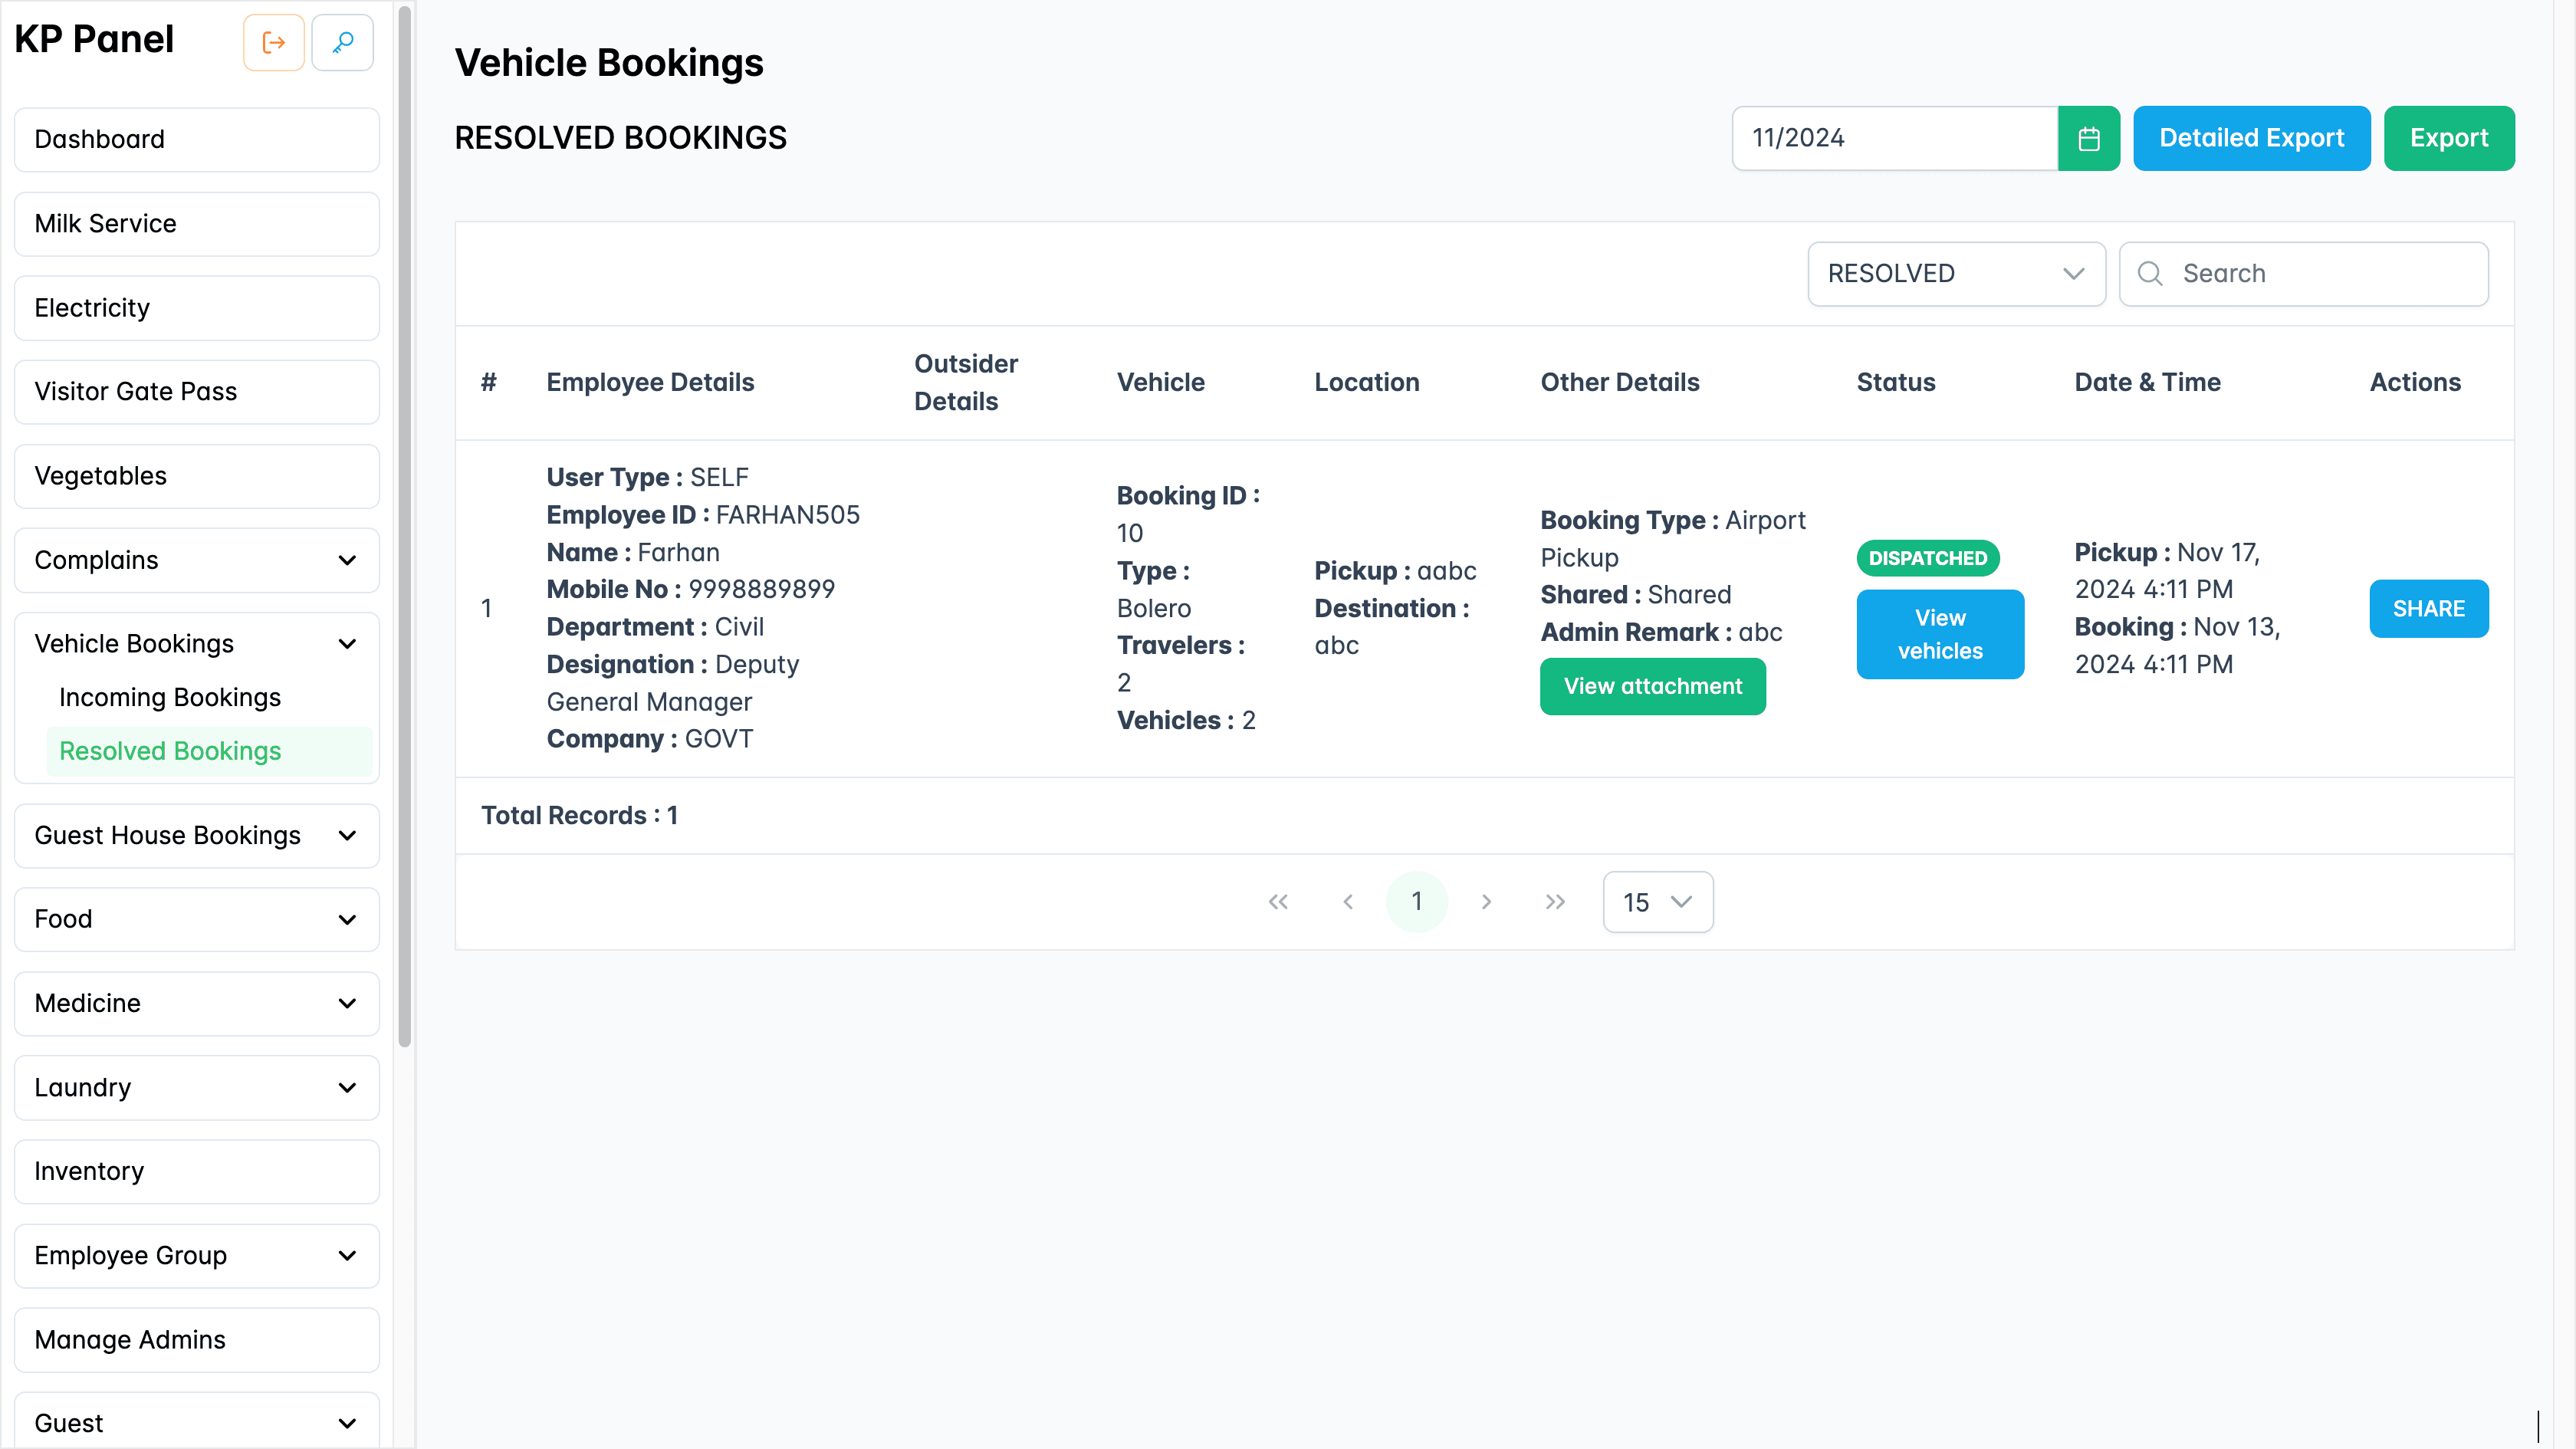The width and height of the screenshot is (2576, 1449).
Task: Click the View attachment button
Action: click(x=1652, y=686)
